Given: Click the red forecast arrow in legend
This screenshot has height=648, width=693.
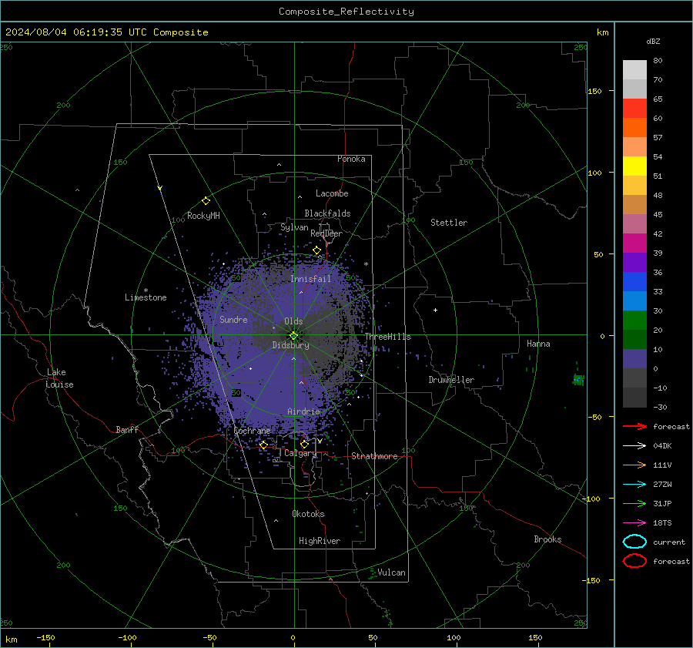Looking at the screenshot, I should tap(634, 426).
